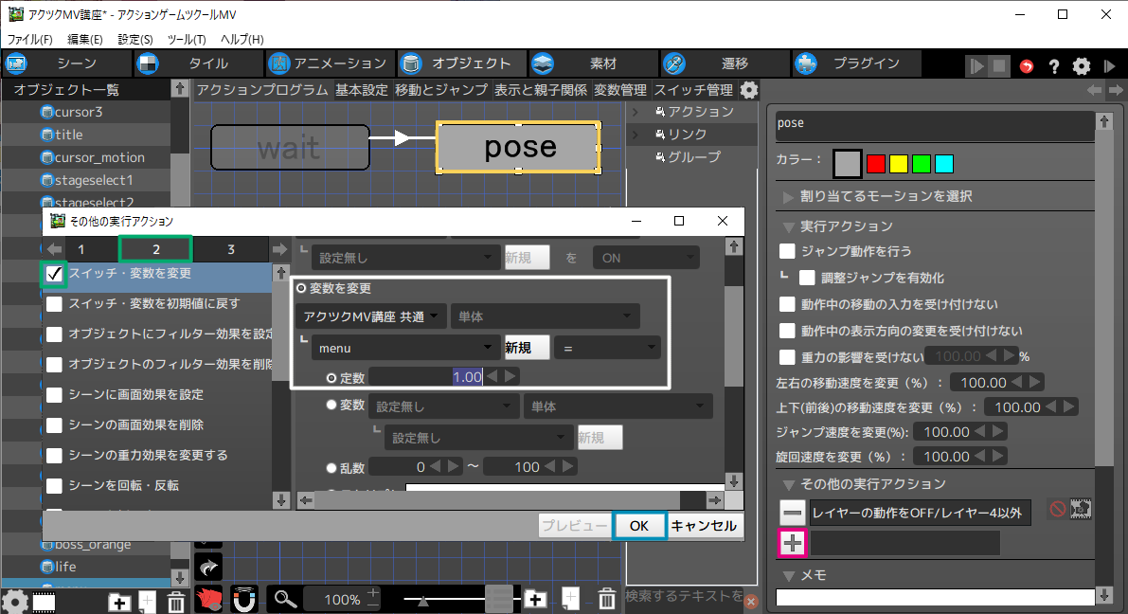This screenshot has width=1128, height=614.
Task: Click OK in the action dialog
Action: 638,526
